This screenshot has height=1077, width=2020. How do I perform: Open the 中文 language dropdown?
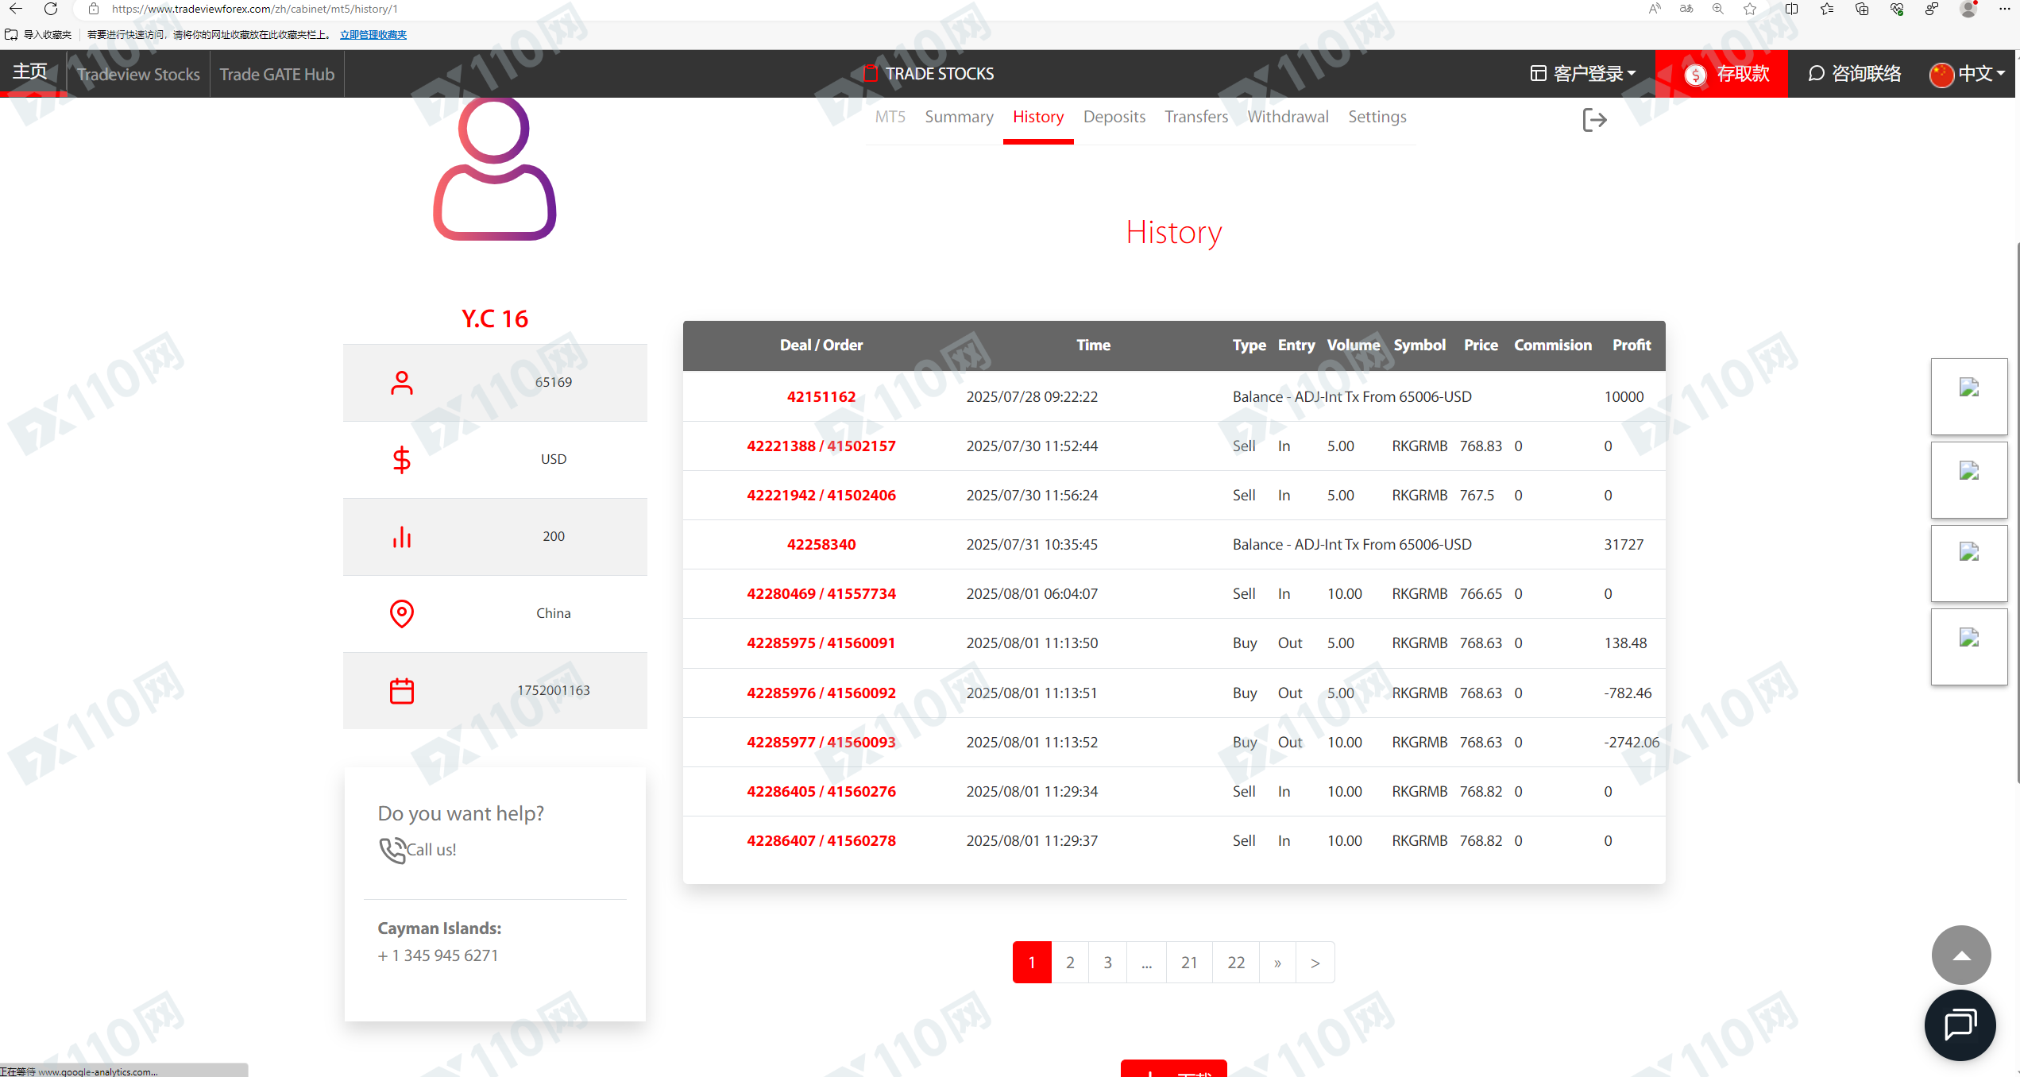coord(1968,74)
